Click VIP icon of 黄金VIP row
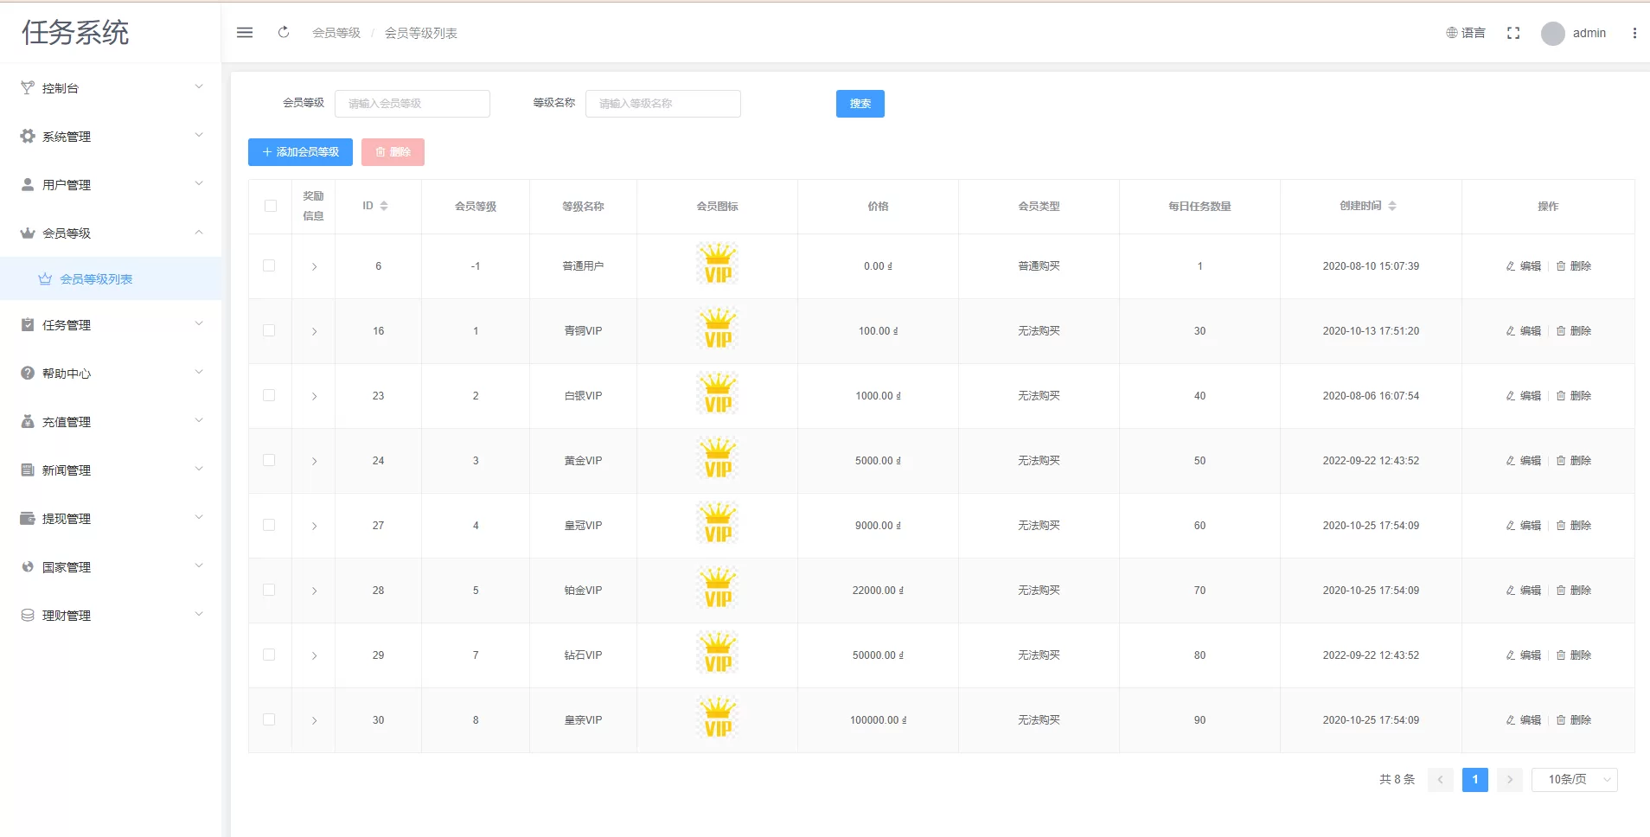Viewport: 1650px width, 837px height. click(x=717, y=459)
